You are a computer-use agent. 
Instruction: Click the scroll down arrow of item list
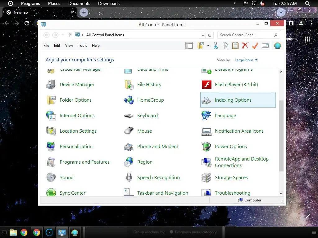point(281,193)
